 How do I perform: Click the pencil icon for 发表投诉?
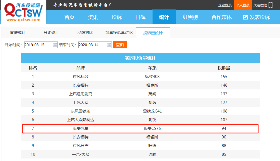(x=245, y=17)
